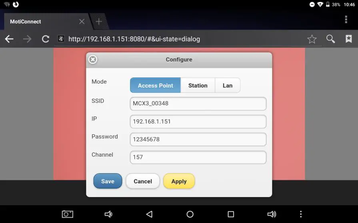
Task: Click the Password label
Action: [x=105, y=136]
